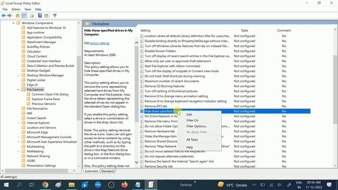338x190 pixels.
Task: Open the View menu
Action: point(27,9)
